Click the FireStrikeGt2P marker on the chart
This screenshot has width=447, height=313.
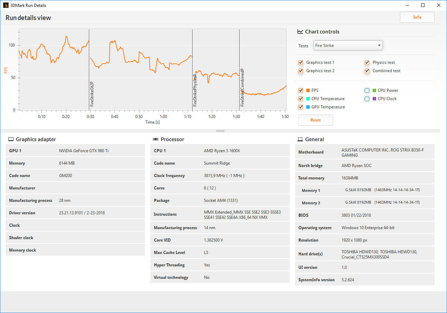92,94
